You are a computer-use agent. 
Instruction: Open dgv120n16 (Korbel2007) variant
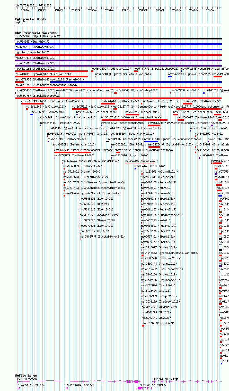tap(32, 52)
